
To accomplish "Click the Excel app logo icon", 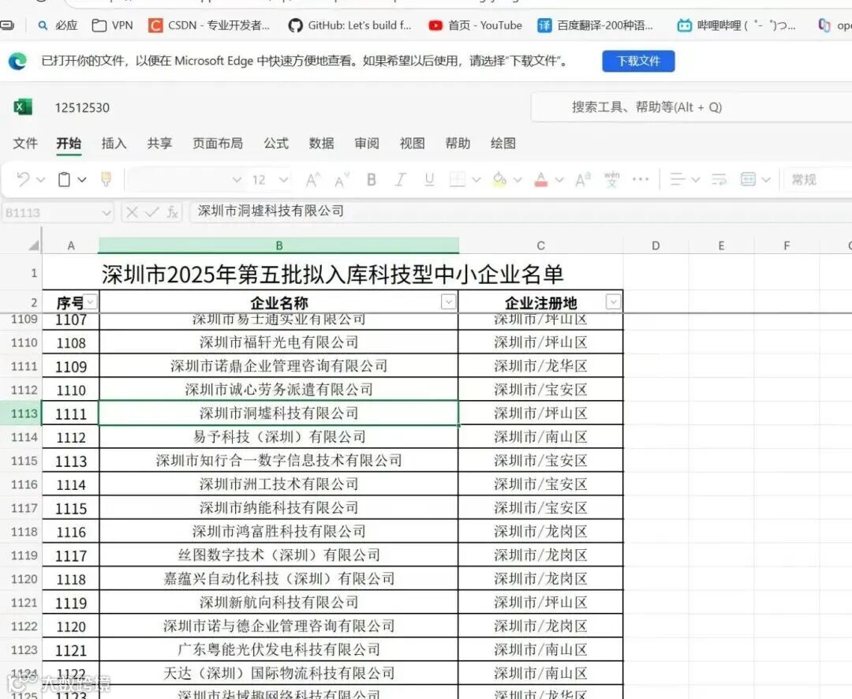I will (22, 107).
